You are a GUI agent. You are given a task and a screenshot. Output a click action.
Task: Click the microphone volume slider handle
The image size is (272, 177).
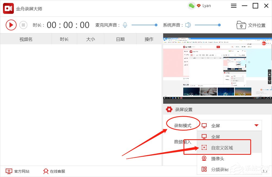(x=156, y=25)
